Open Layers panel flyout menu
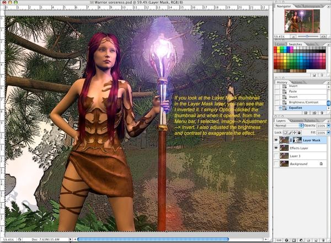The image size is (331, 243). (x=328, y=121)
